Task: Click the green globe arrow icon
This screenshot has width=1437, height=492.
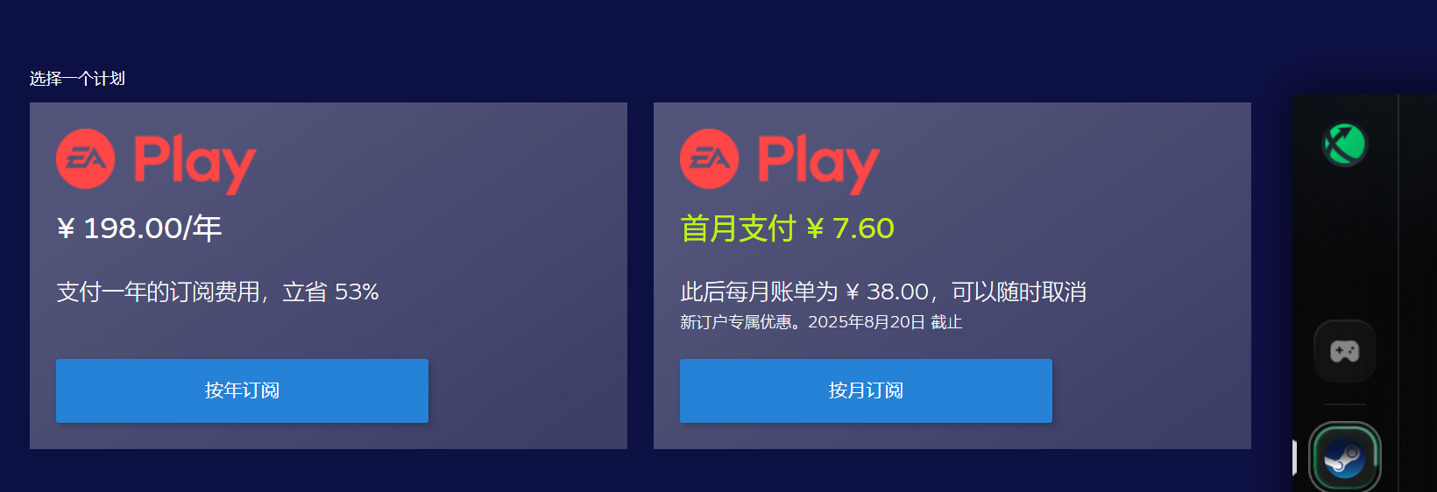Action: point(1344,144)
